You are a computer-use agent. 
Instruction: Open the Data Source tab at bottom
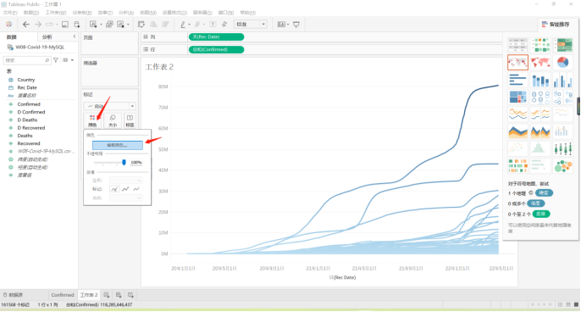[x=13, y=295]
